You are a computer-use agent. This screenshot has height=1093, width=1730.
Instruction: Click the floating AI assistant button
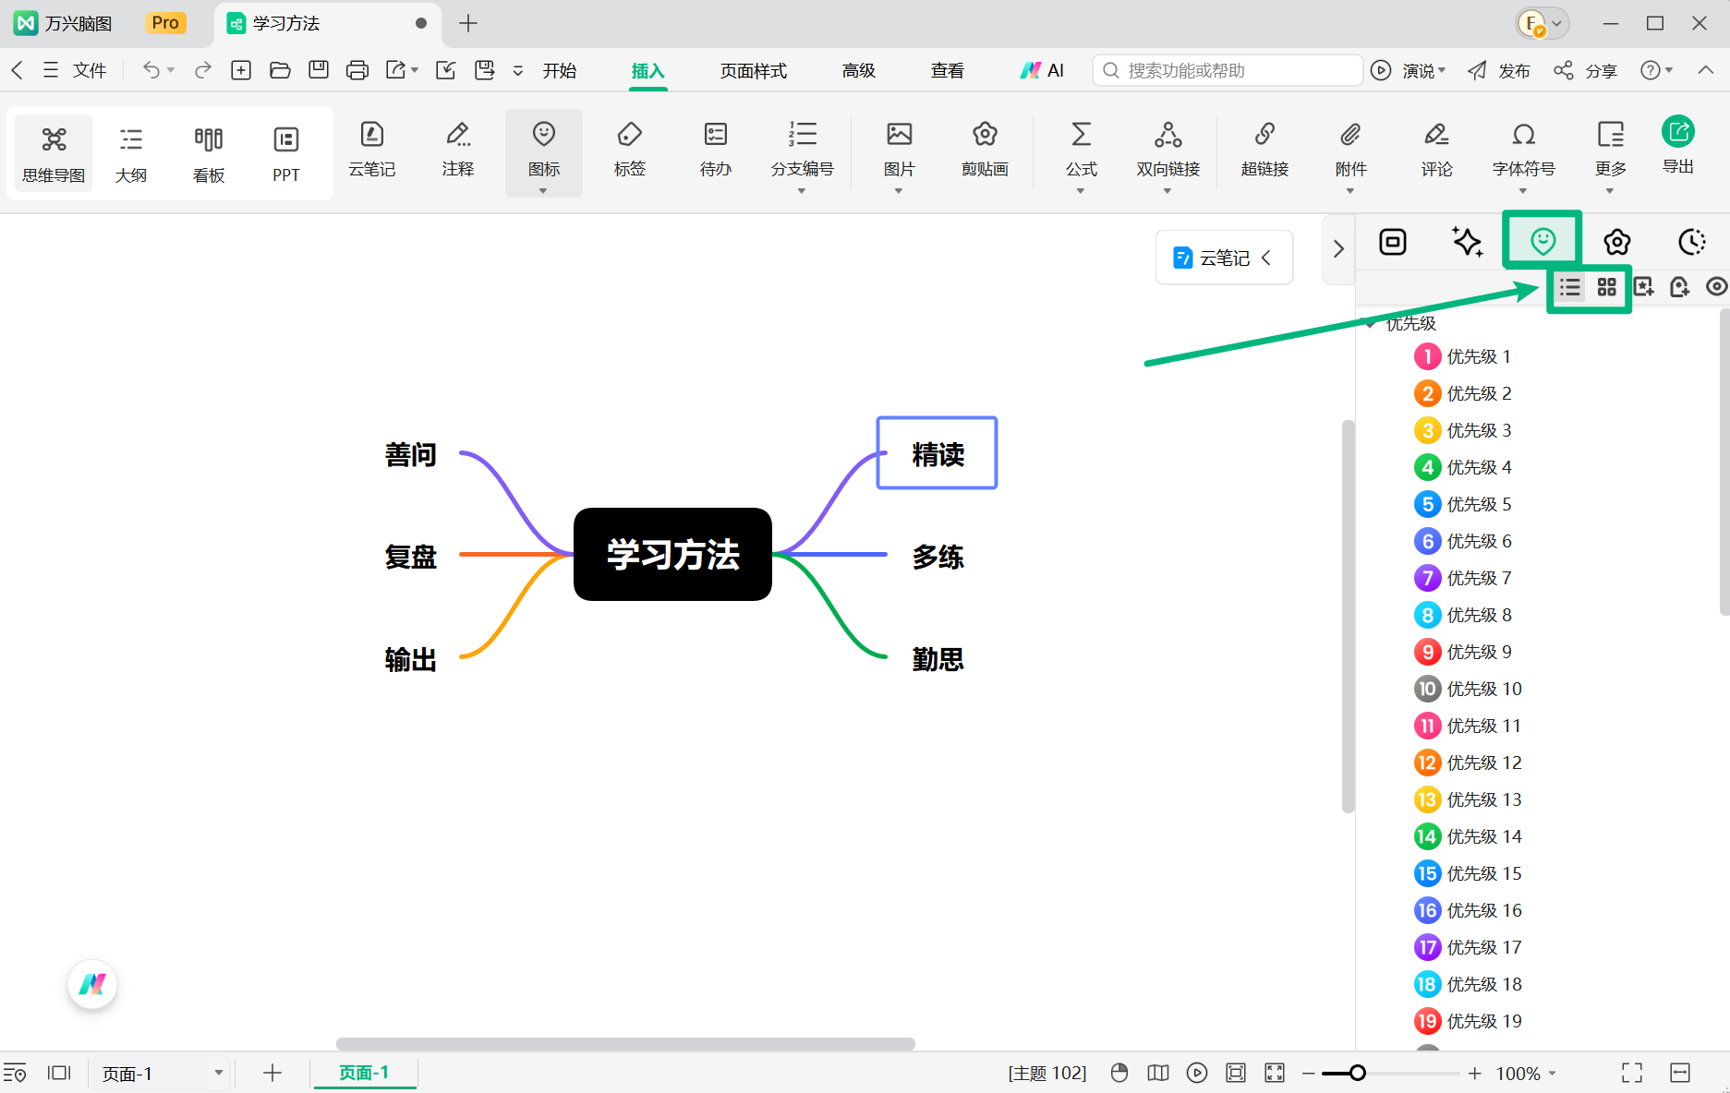click(92, 984)
